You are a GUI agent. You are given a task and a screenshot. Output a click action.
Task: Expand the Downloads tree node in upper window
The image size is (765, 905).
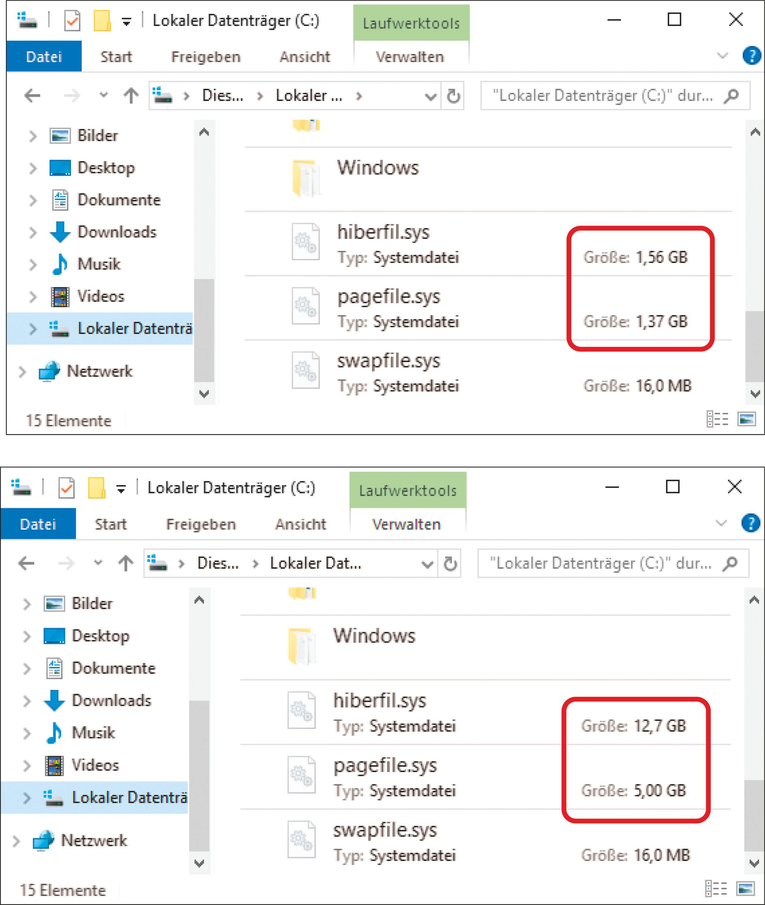pos(33,233)
